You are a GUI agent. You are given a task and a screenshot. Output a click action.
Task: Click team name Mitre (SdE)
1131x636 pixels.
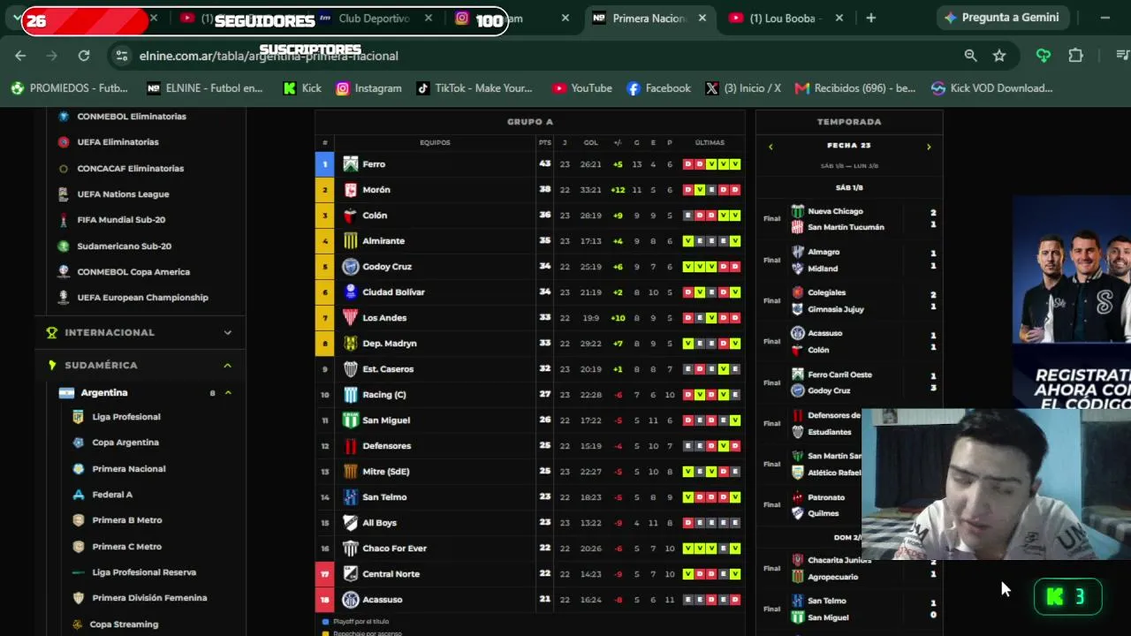coord(385,472)
